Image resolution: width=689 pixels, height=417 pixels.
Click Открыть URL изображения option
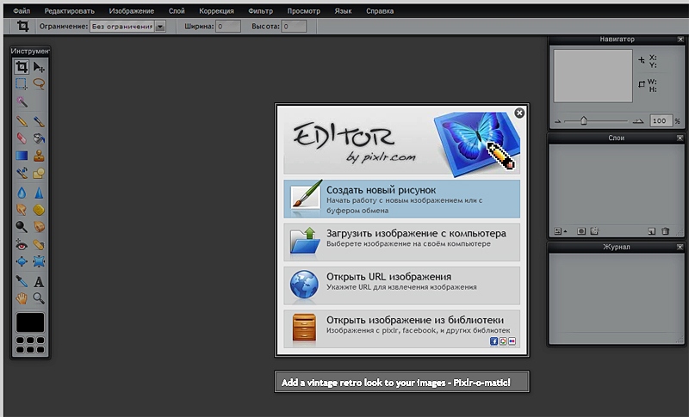401,285
